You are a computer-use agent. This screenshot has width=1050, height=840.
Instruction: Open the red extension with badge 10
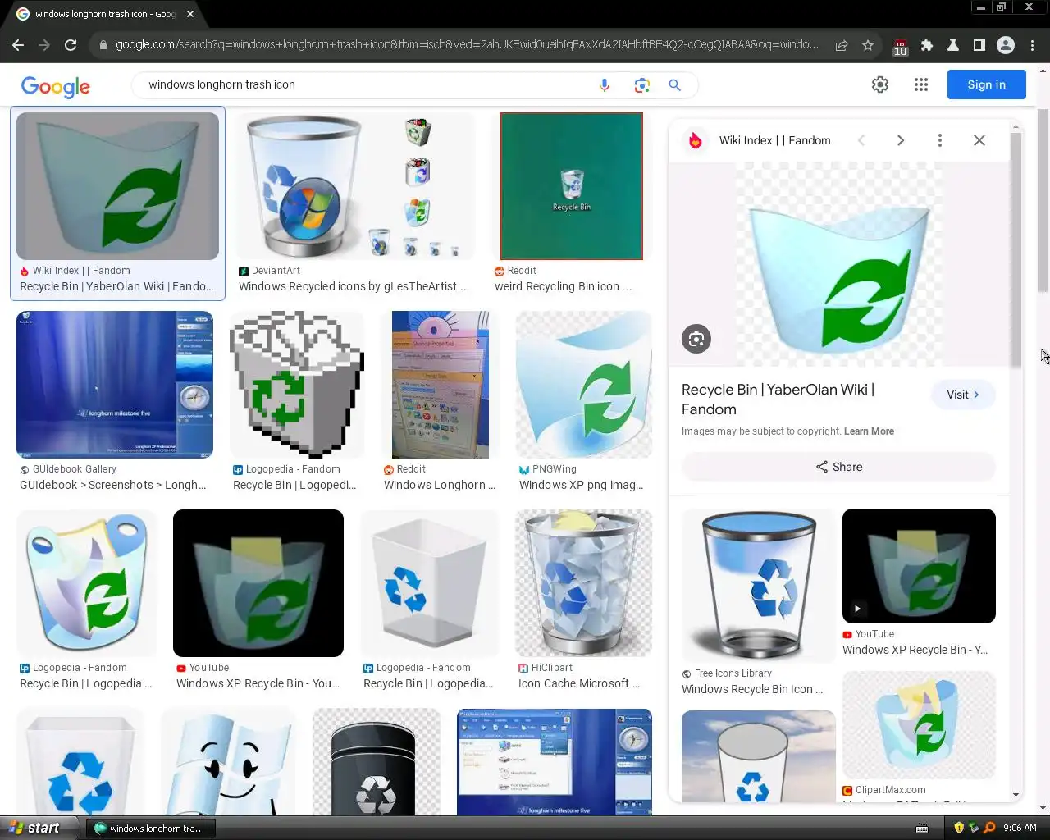tap(900, 47)
